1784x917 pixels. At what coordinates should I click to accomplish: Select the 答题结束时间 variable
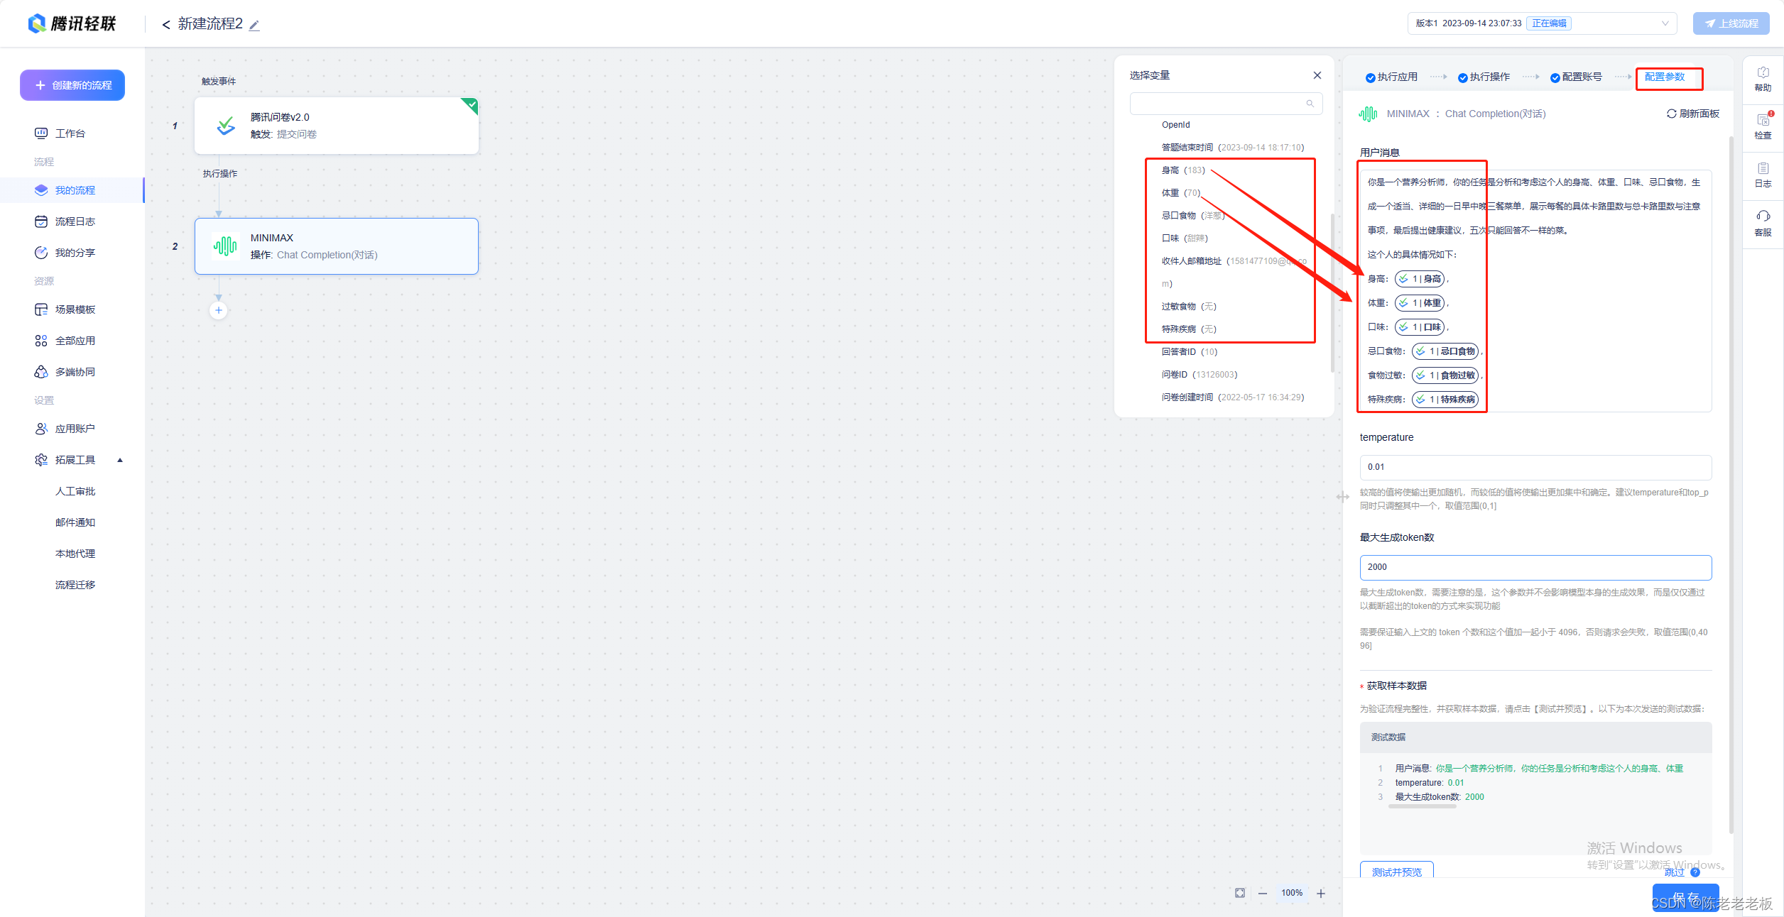1233,148
